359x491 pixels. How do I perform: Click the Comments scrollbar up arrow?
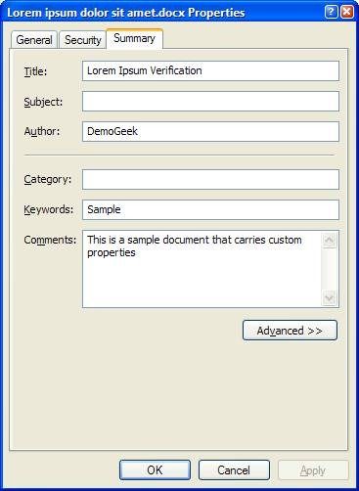click(x=330, y=241)
